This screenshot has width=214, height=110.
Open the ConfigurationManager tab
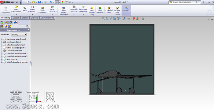(x=11, y=23)
